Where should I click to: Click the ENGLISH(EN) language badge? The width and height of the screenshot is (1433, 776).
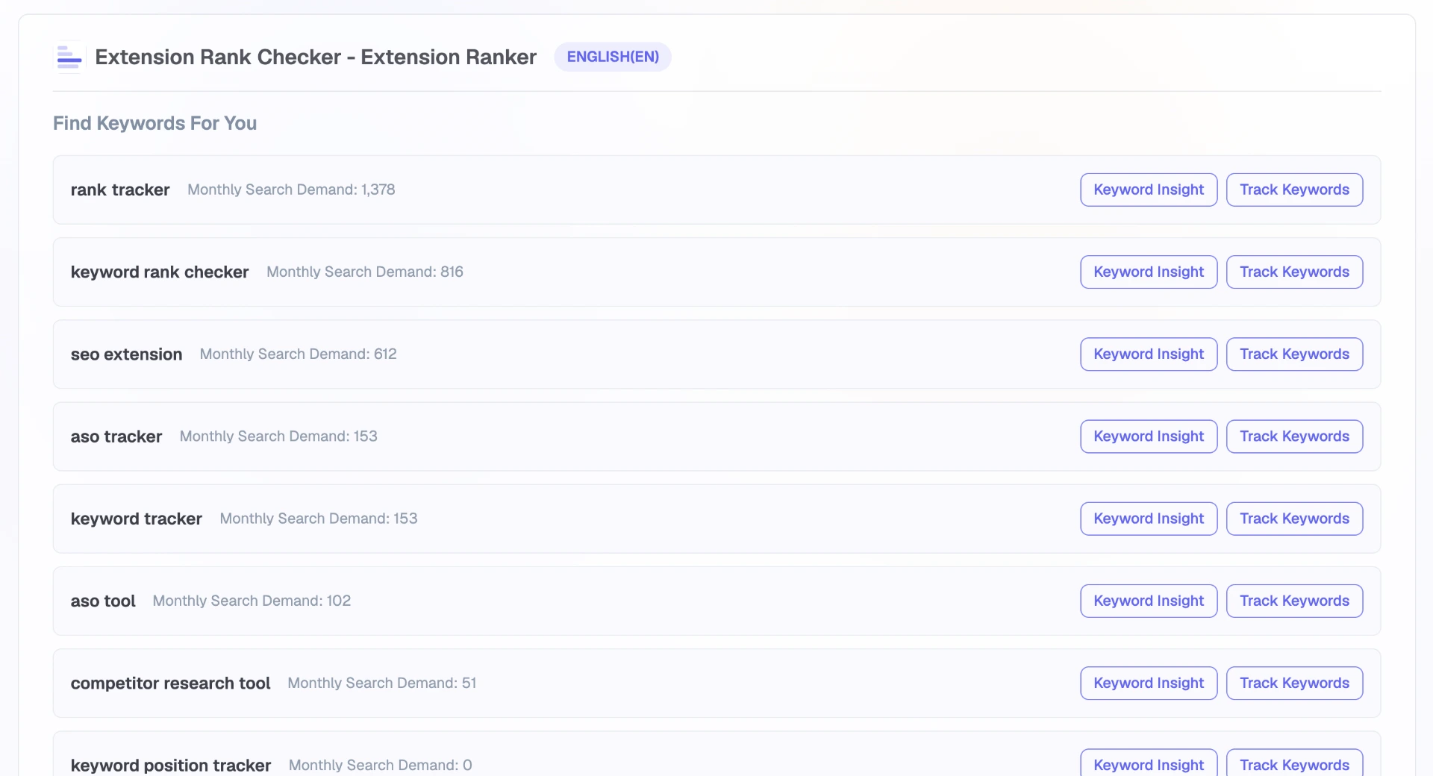[x=613, y=57]
